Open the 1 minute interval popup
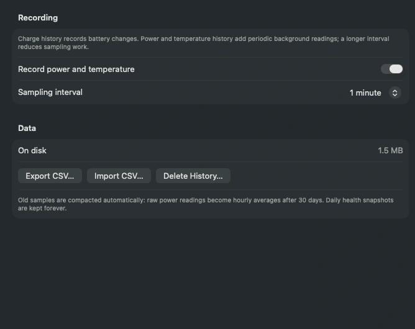Screen dimensions: 415x329 (x=375, y=93)
